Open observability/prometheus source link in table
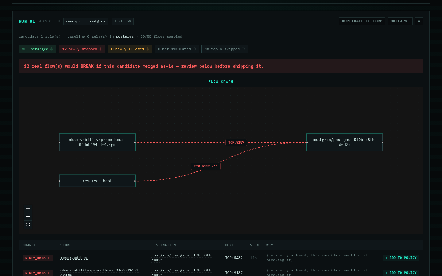The height and width of the screenshot is (276, 442). [x=100, y=273]
